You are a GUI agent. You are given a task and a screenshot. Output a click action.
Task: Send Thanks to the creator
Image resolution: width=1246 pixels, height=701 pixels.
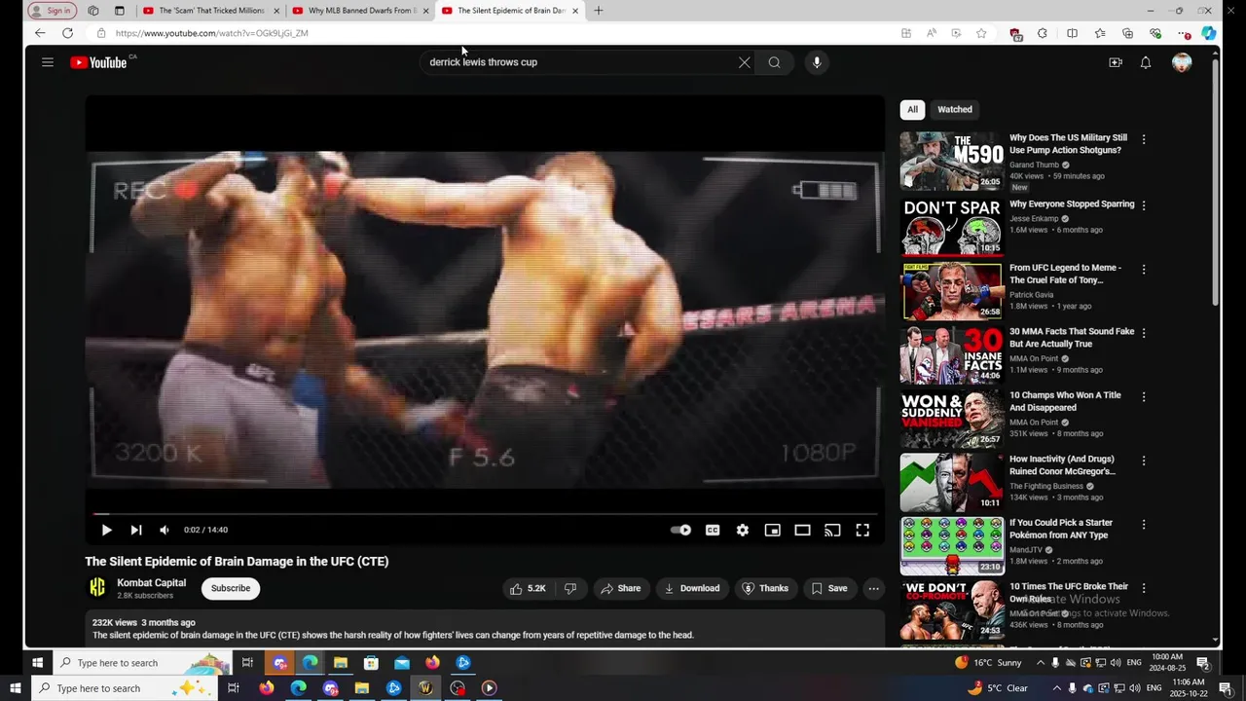765,588
